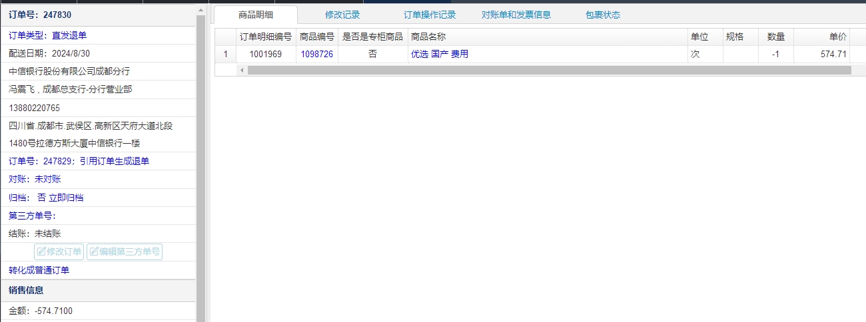Select the quantity cell -1
This screenshot has width=866, height=322.
(x=775, y=55)
